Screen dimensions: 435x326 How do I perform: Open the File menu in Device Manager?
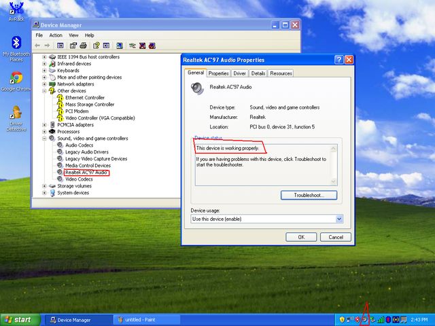pos(39,35)
